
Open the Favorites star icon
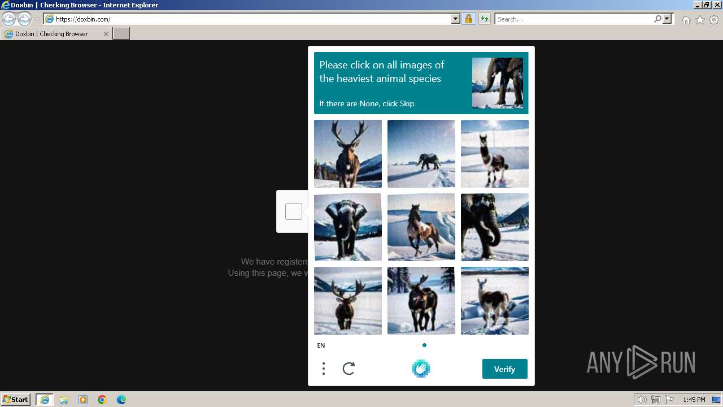[700, 20]
